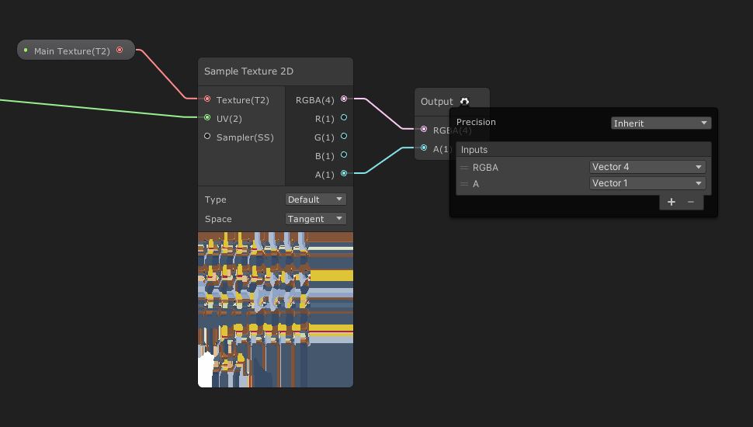Click the Sample Texture 2D preview image
The height and width of the screenshot is (427, 753).
[x=276, y=309]
